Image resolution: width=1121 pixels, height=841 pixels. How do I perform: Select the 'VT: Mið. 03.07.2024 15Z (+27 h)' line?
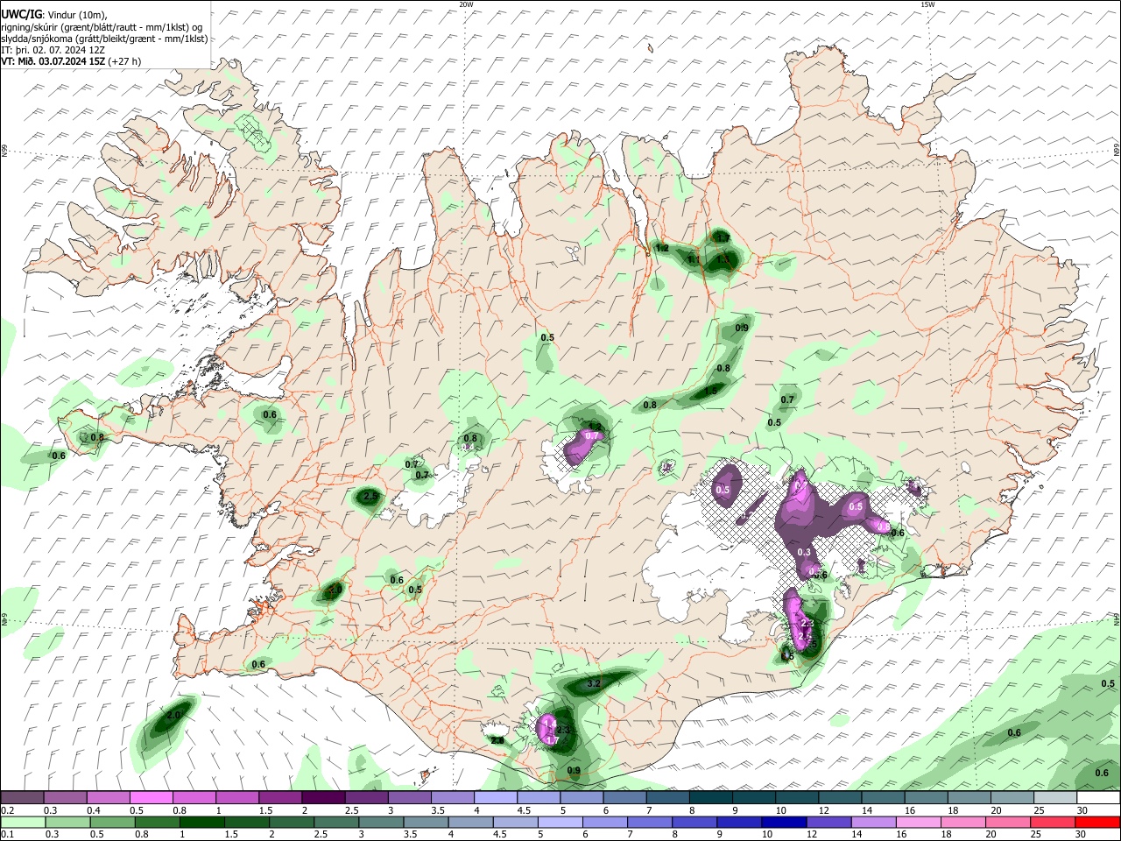pyautogui.click(x=71, y=61)
